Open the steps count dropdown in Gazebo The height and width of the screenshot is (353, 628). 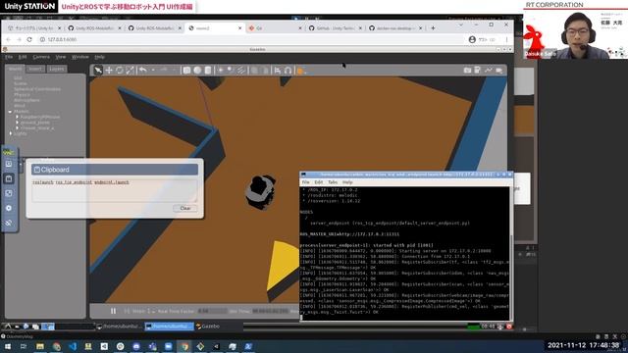click(x=151, y=311)
